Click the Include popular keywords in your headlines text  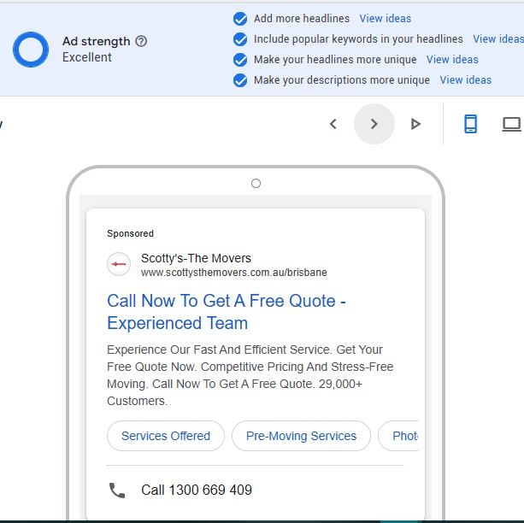(x=358, y=39)
